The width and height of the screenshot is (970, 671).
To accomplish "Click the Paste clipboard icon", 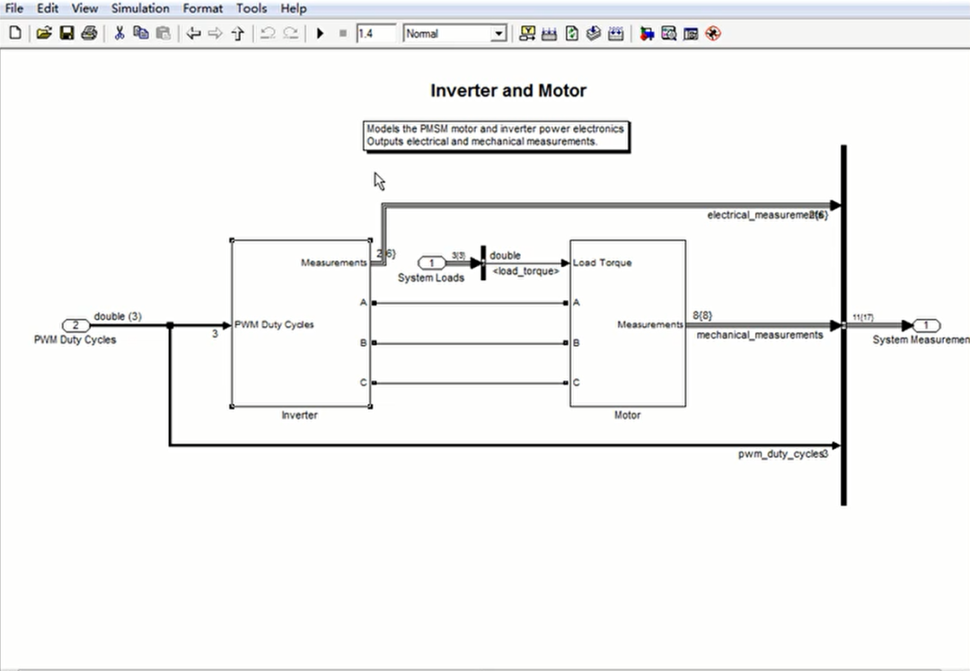I will point(163,33).
